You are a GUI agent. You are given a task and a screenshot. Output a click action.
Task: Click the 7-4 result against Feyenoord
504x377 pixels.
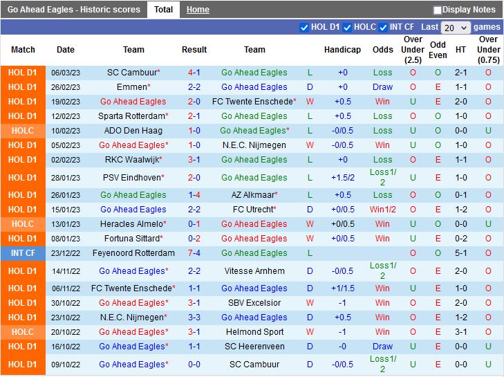tap(194, 253)
